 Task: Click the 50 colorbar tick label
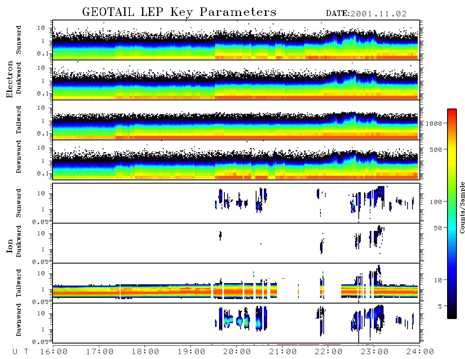click(438, 228)
